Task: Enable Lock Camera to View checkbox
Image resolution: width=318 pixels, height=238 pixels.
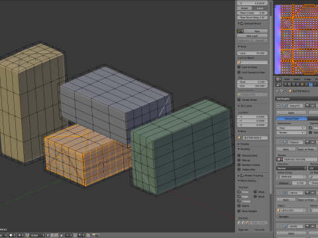Action: pos(239,72)
